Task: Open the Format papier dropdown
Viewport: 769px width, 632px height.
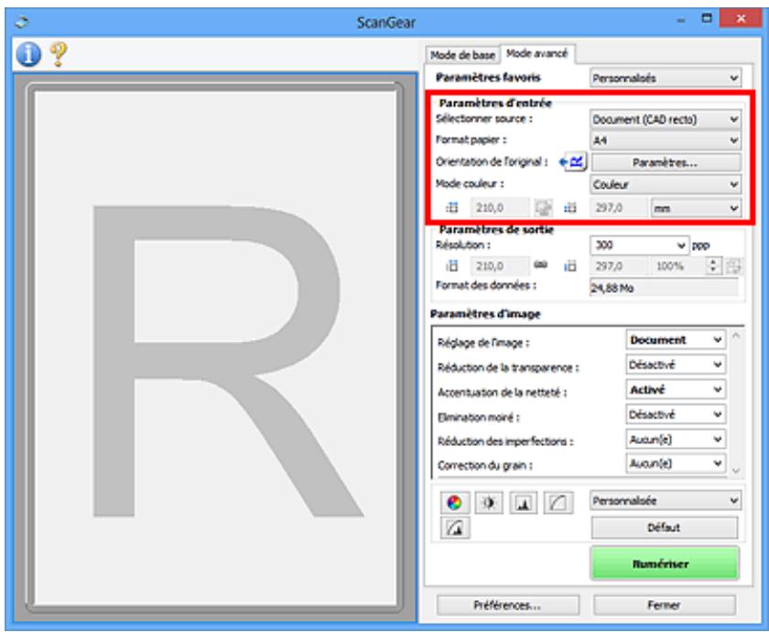Action: pos(664,140)
